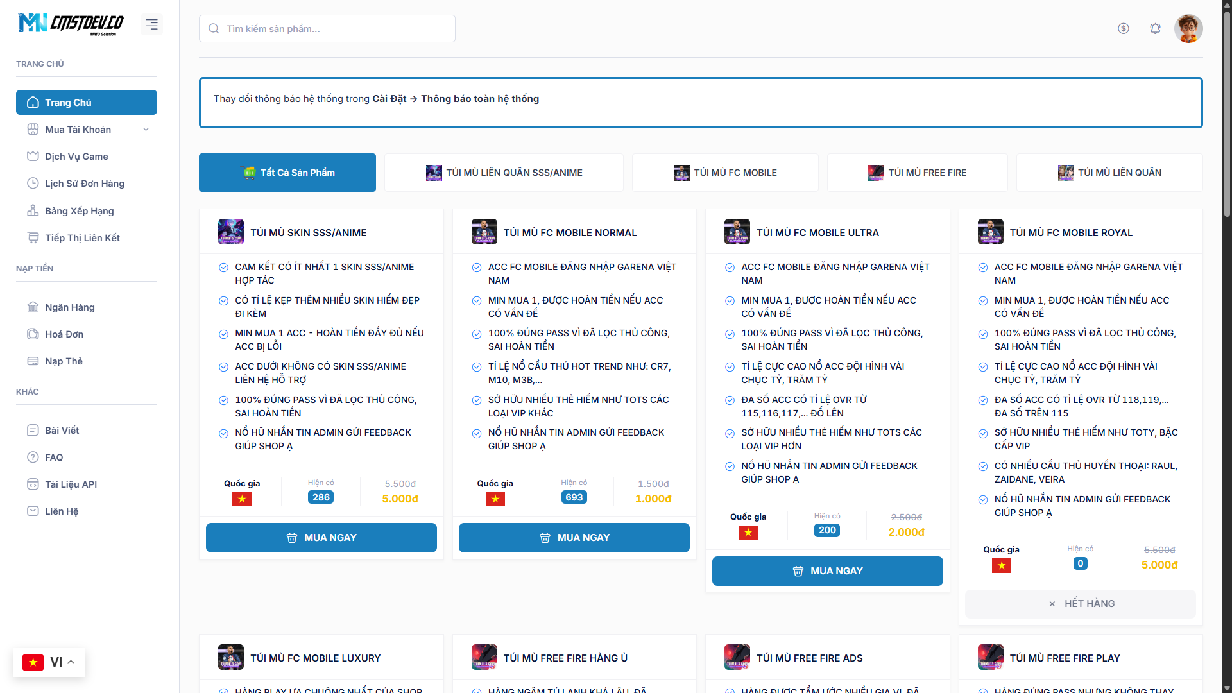The width and height of the screenshot is (1232, 693).
Task: Expand the Mua Tài Khoản submenu
Action: (146, 130)
